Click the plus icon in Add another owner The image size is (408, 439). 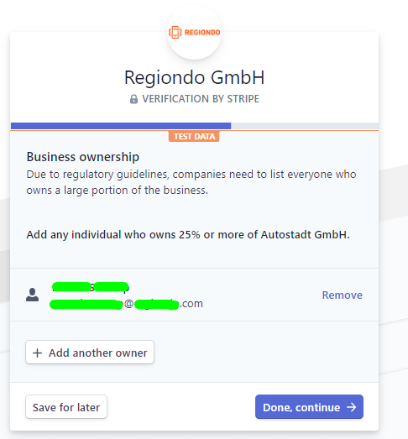[x=37, y=353]
